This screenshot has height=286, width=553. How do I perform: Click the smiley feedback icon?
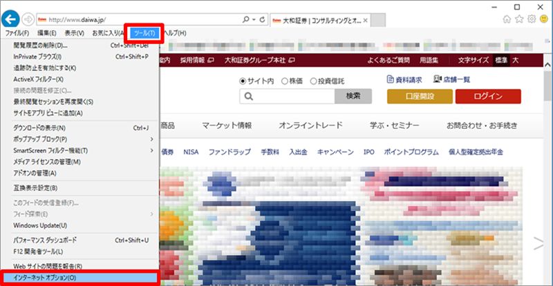[x=544, y=19]
